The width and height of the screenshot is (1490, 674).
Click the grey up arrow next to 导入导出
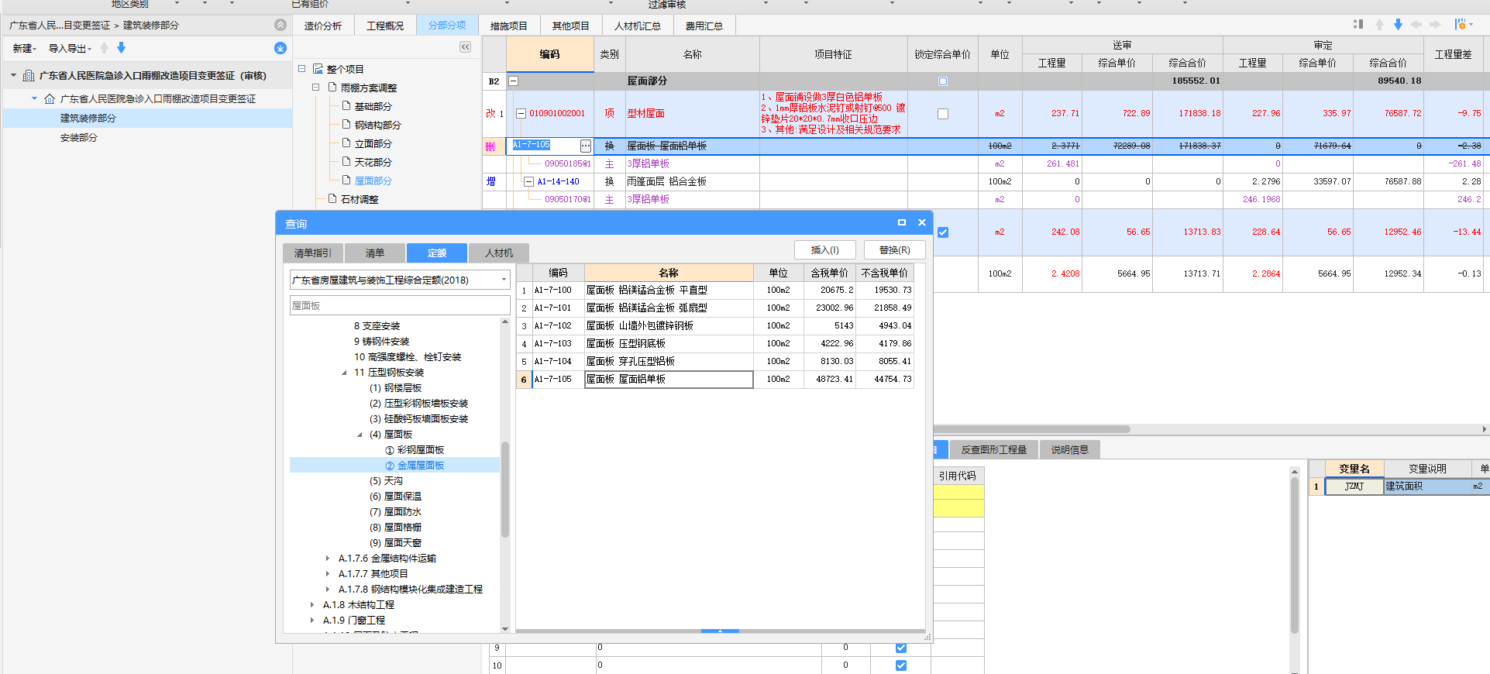tap(105, 48)
